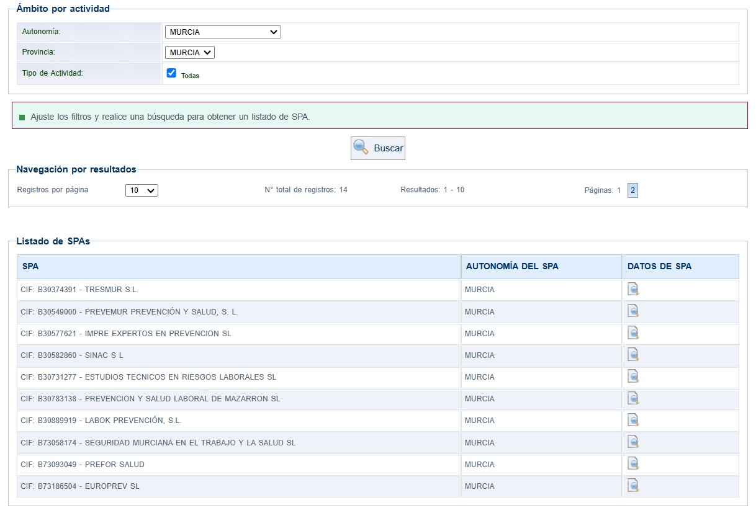
Task: Uncheck the Todas activity type checkbox
Action: (x=172, y=73)
